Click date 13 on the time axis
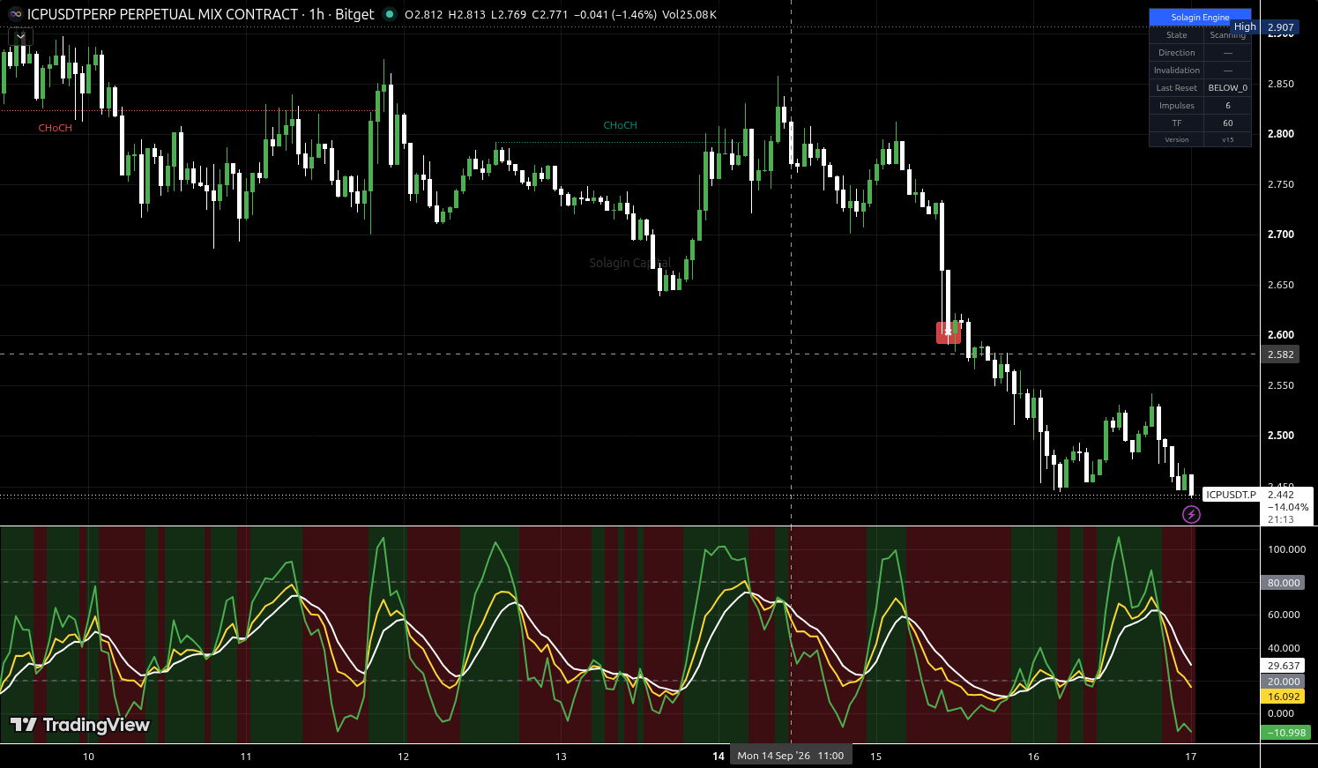Image resolution: width=1318 pixels, height=768 pixels. [561, 757]
